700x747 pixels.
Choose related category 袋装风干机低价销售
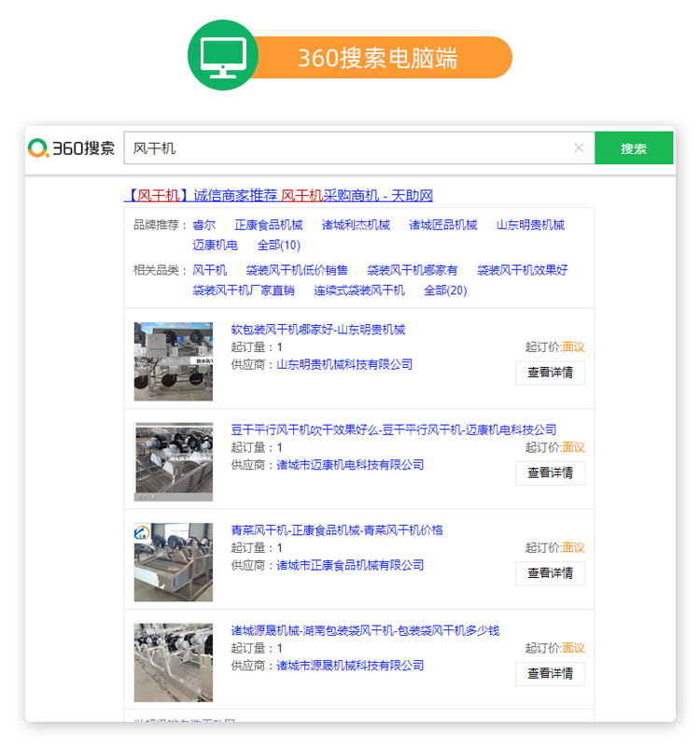point(297,270)
